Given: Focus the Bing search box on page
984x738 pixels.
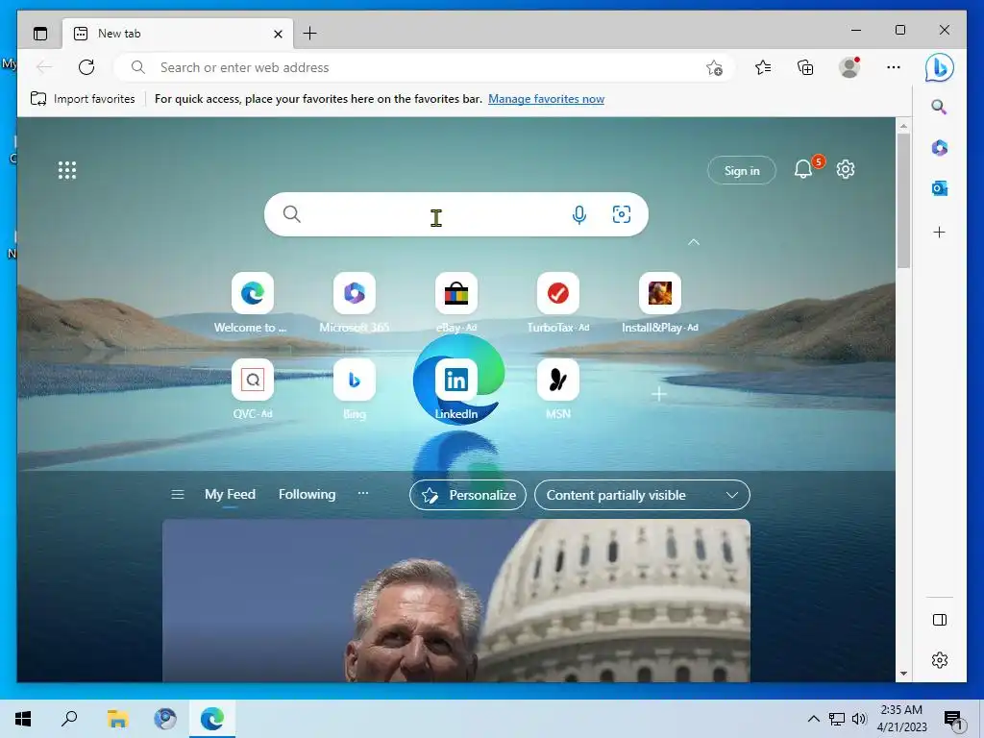Looking at the screenshot, I should pyautogui.click(x=456, y=214).
